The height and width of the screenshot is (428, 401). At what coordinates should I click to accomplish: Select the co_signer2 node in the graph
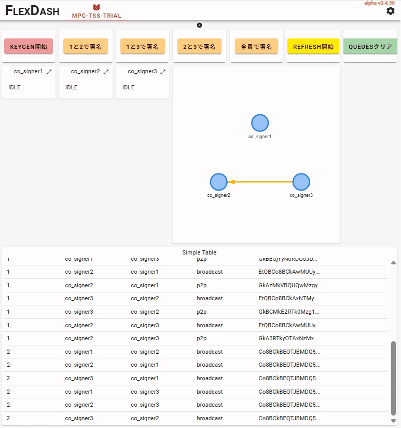pyautogui.click(x=218, y=182)
